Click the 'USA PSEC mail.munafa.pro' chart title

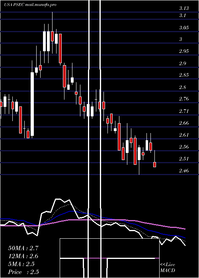click(30, 5)
